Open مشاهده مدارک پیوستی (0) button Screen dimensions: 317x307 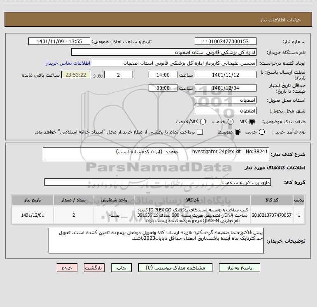[x=175, y=268]
